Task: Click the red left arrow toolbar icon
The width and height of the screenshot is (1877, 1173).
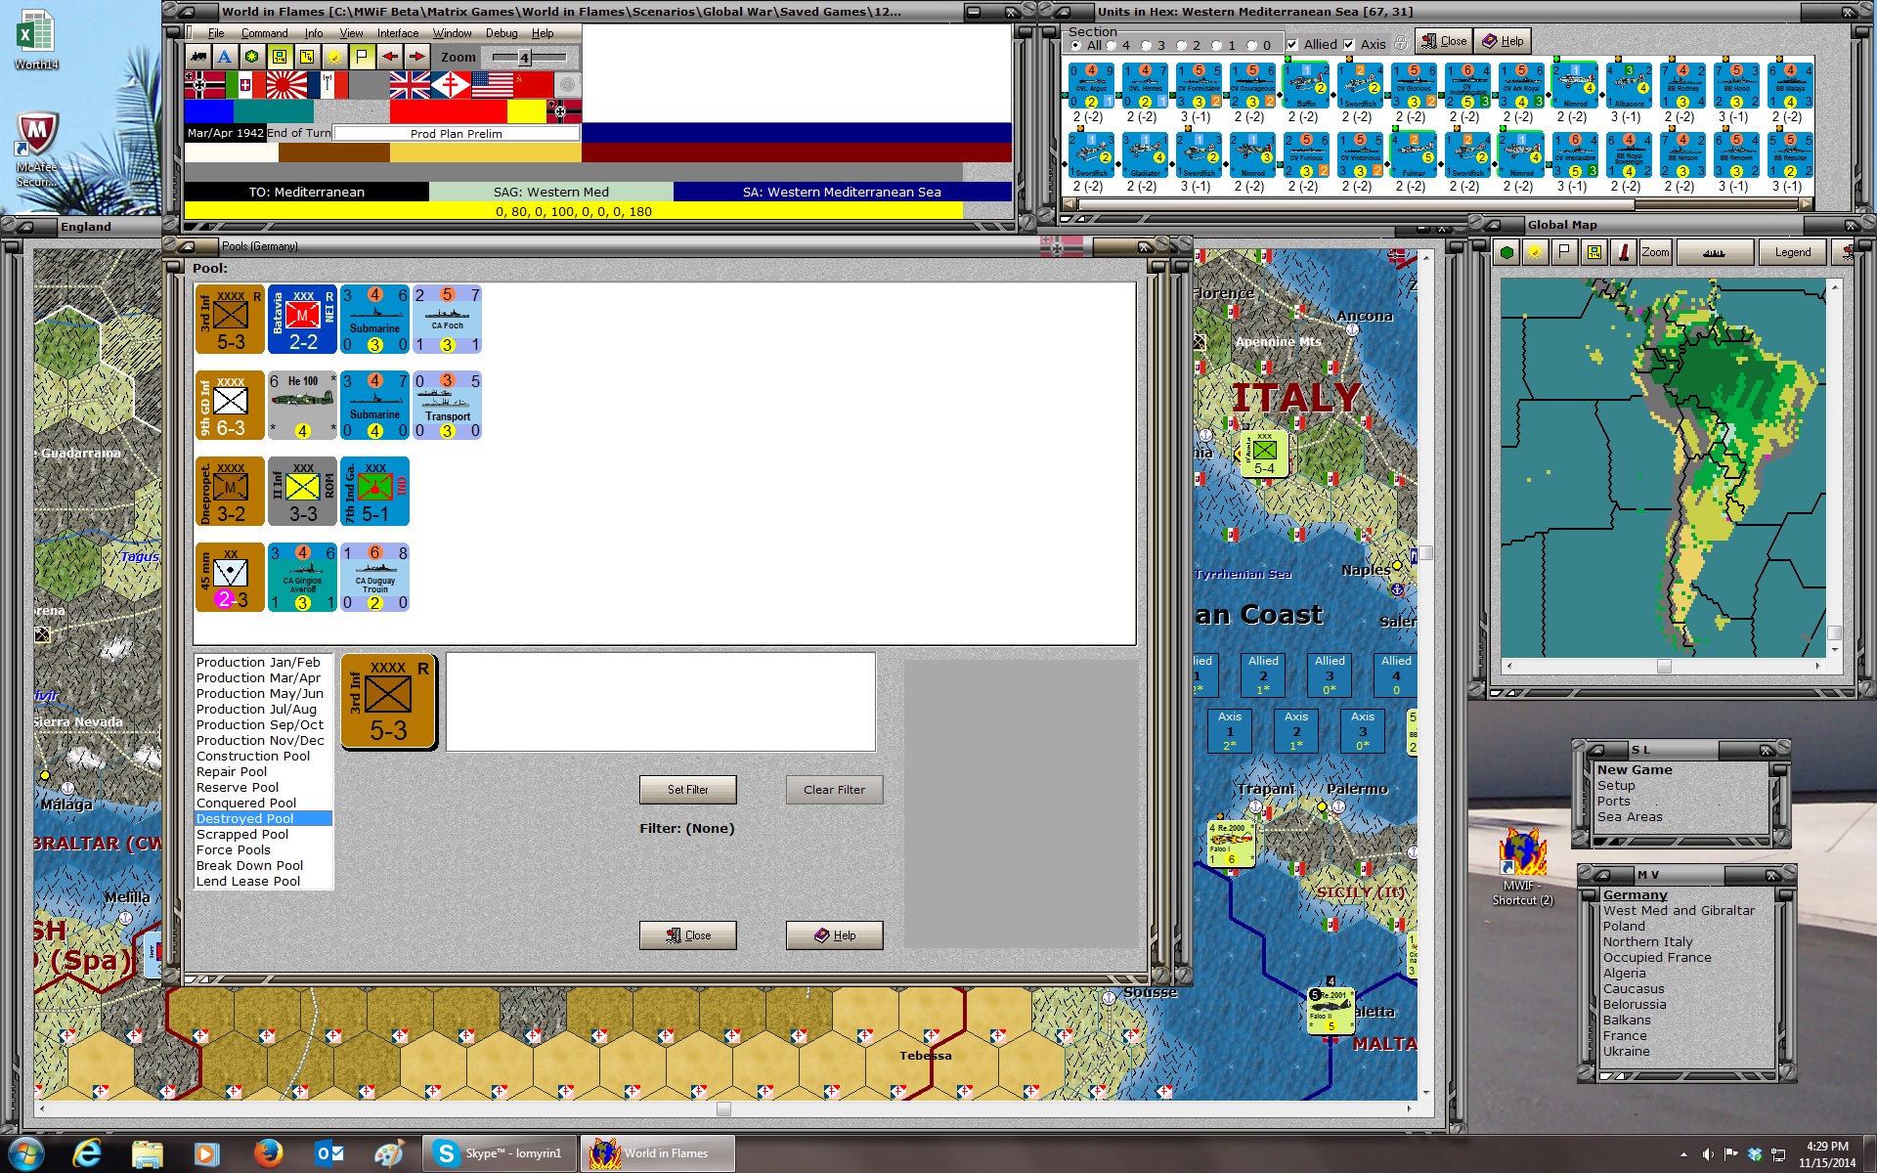Action: pyautogui.click(x=390, y=57)
